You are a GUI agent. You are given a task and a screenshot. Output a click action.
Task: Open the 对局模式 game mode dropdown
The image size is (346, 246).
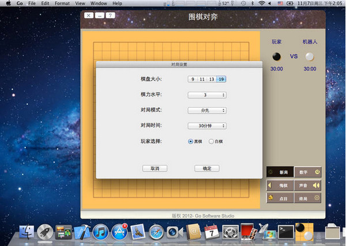pyautogui.click(x=206, y=110)
